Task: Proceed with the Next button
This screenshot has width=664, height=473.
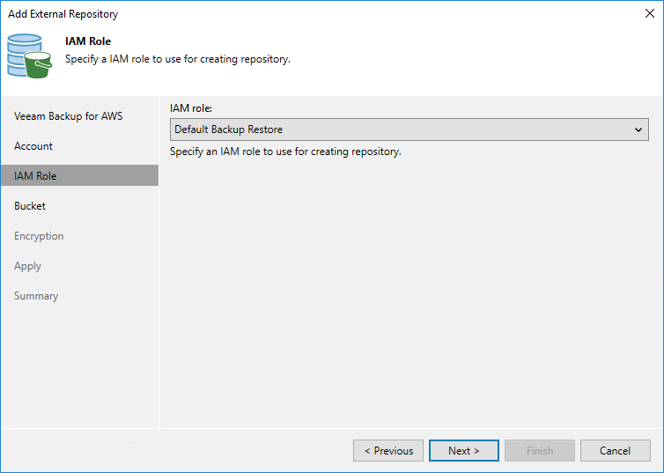Action: 464,451
